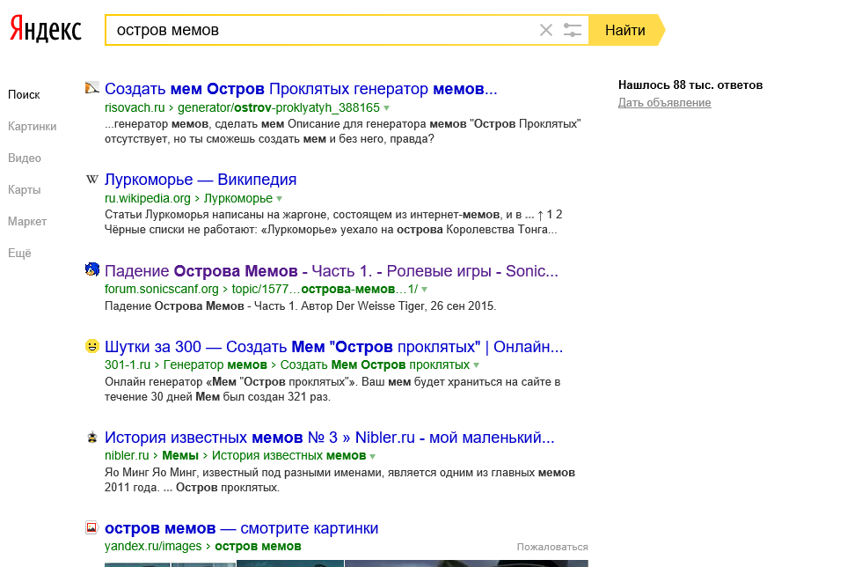Click the risovach.ru meme generator favicon
The image size is (847, 567).
[x=91, y=88]
